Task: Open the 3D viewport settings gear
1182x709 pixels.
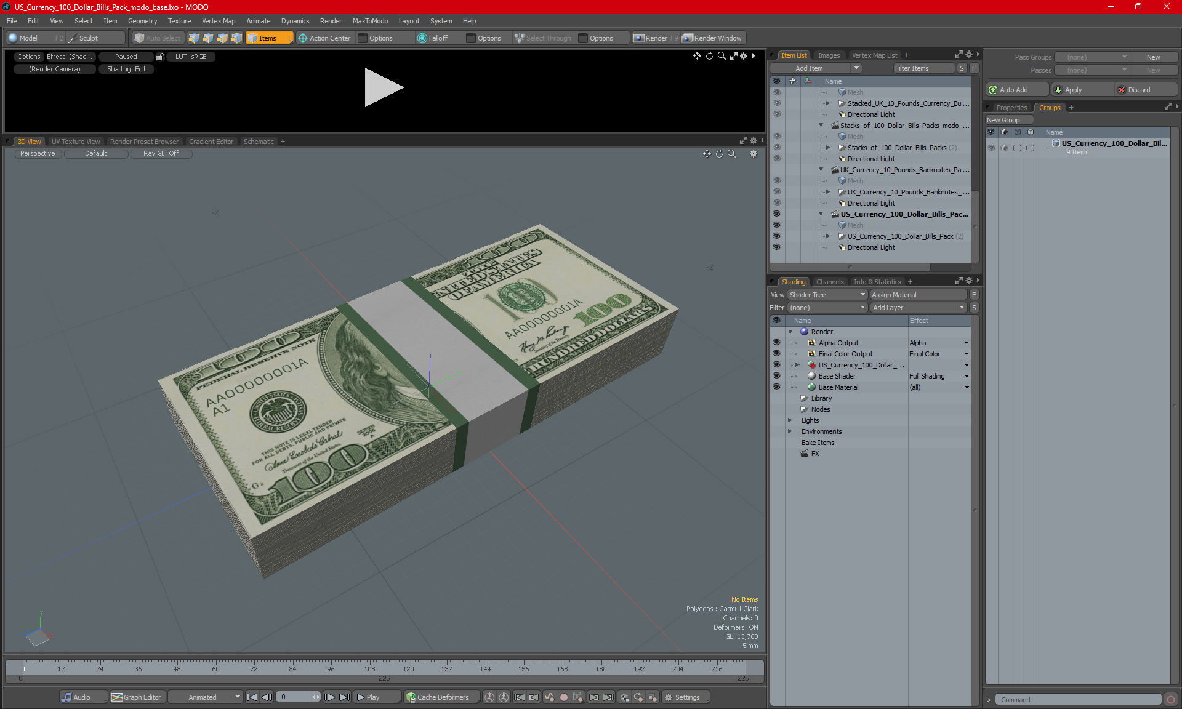Action: [x=754, y=154]
